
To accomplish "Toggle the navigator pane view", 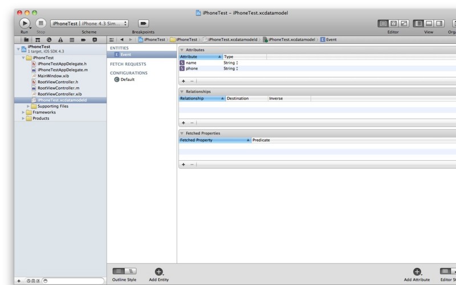I will pyautogui.click(x=418, y=23).
